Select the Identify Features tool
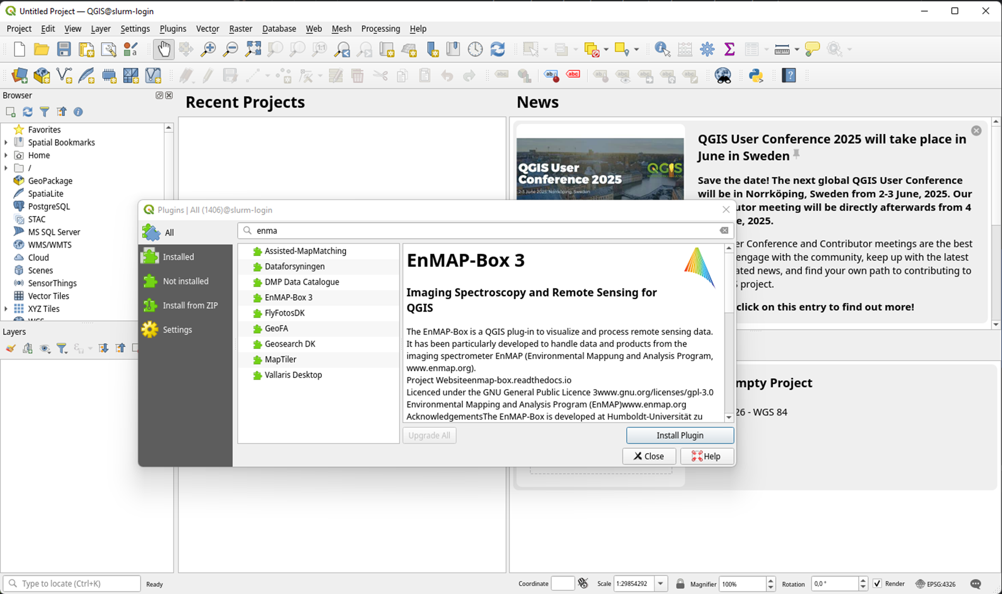1002x594 pixels. [x=662, y=49]
